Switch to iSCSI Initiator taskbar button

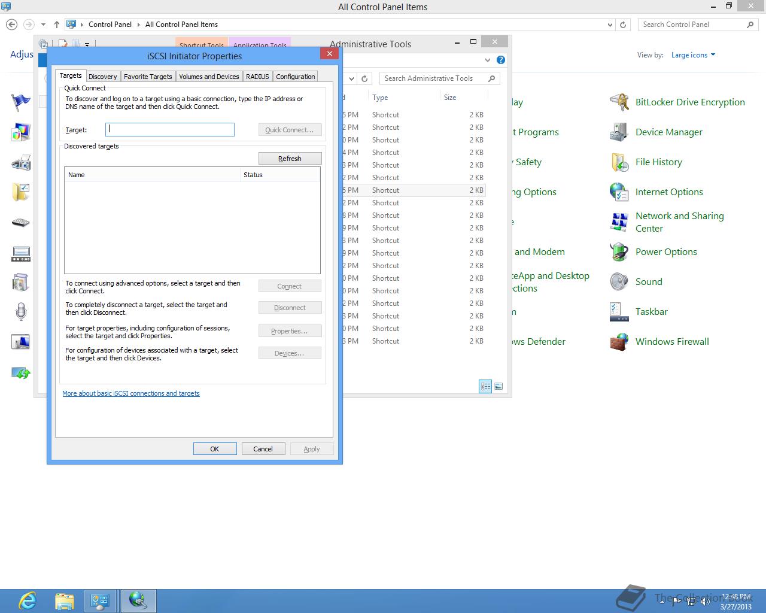[138, 600]
